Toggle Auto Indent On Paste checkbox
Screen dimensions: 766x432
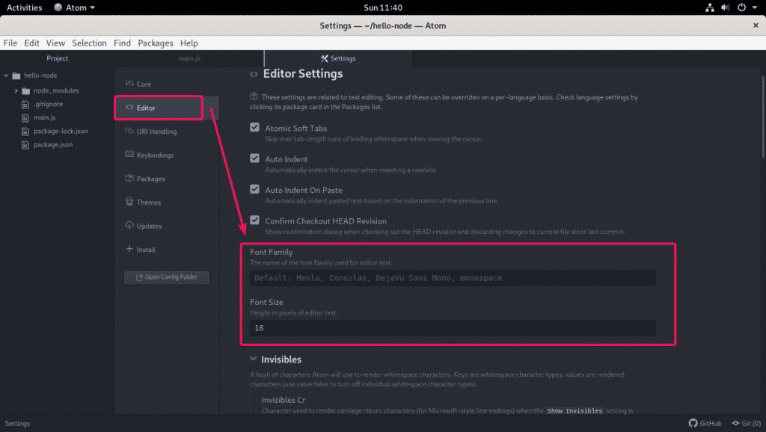pos(254,189)
